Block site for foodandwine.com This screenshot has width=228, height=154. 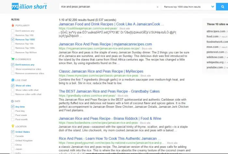[145, 123]
